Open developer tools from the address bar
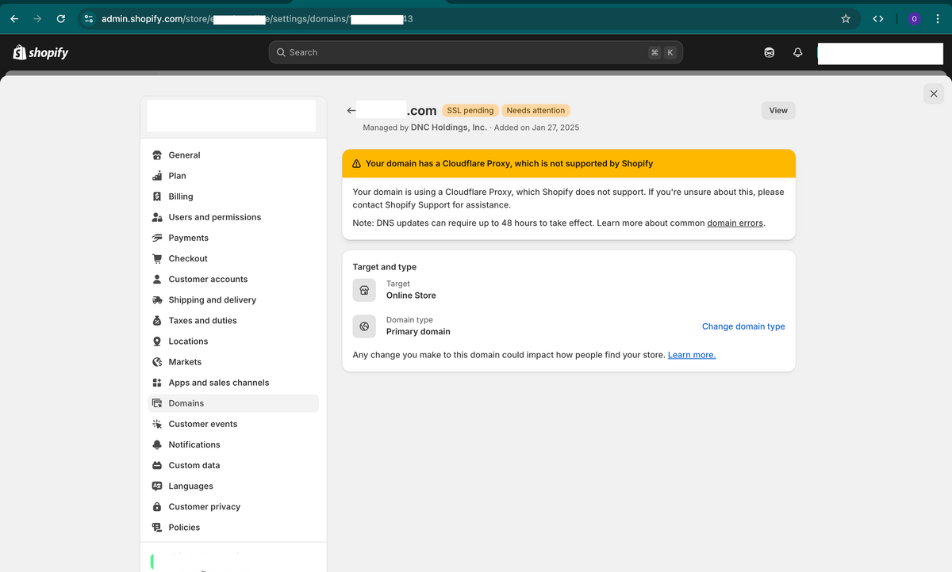 (878, 17)
